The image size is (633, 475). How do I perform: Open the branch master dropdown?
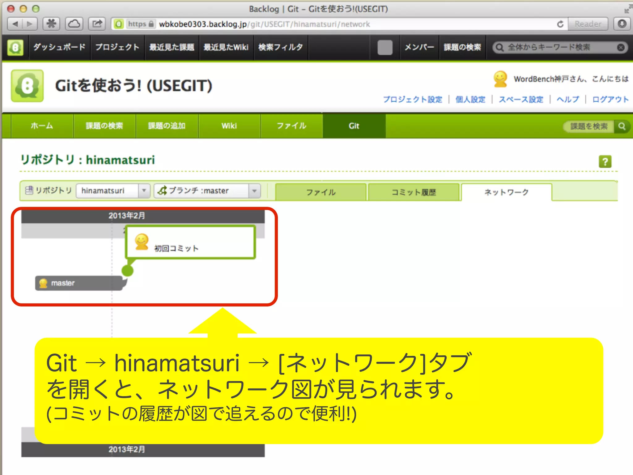254,191
